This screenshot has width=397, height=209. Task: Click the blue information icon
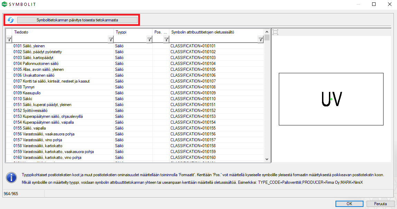(11, 178)
